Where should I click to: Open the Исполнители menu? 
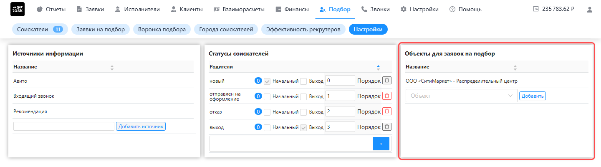[x=138, y=9]
